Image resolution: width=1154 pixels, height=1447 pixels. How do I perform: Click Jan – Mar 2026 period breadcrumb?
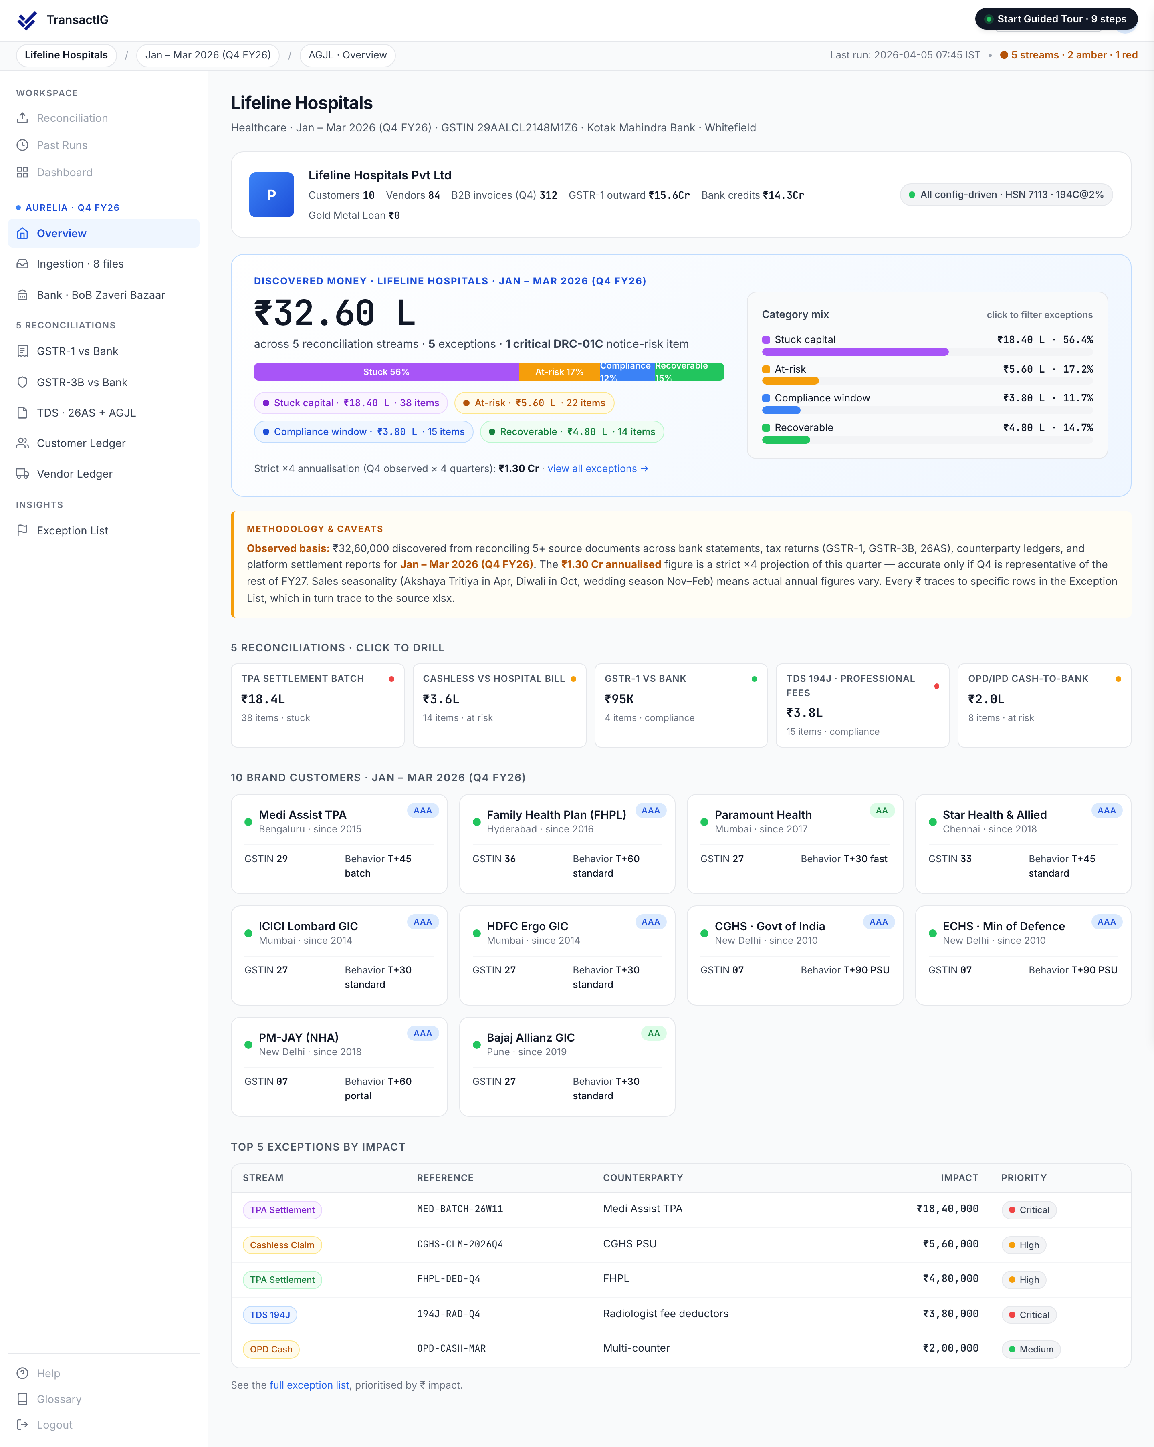coord(208,55)
